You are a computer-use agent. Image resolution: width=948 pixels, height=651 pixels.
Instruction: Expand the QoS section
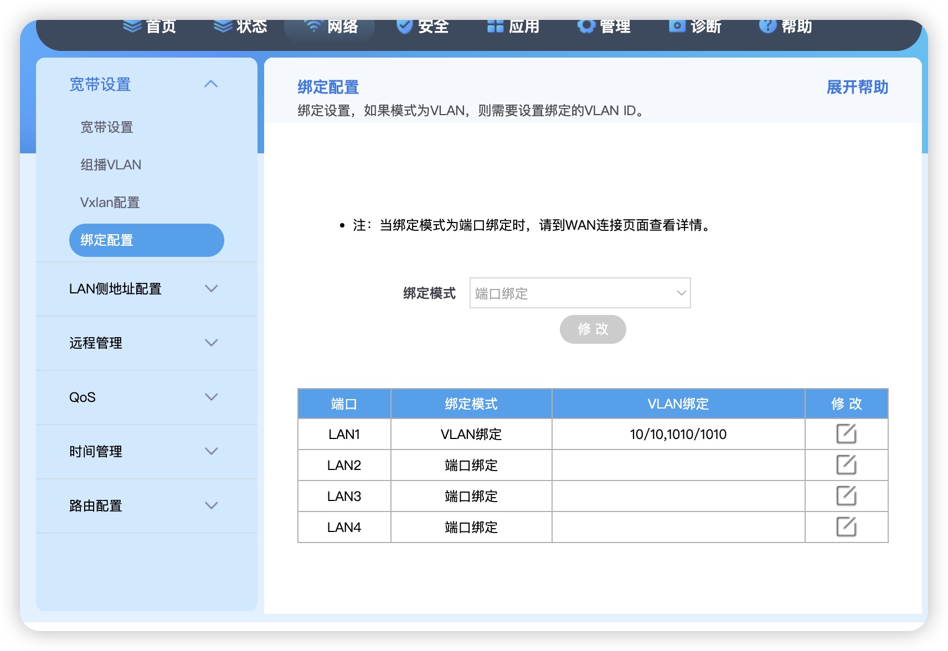[211, 397]
